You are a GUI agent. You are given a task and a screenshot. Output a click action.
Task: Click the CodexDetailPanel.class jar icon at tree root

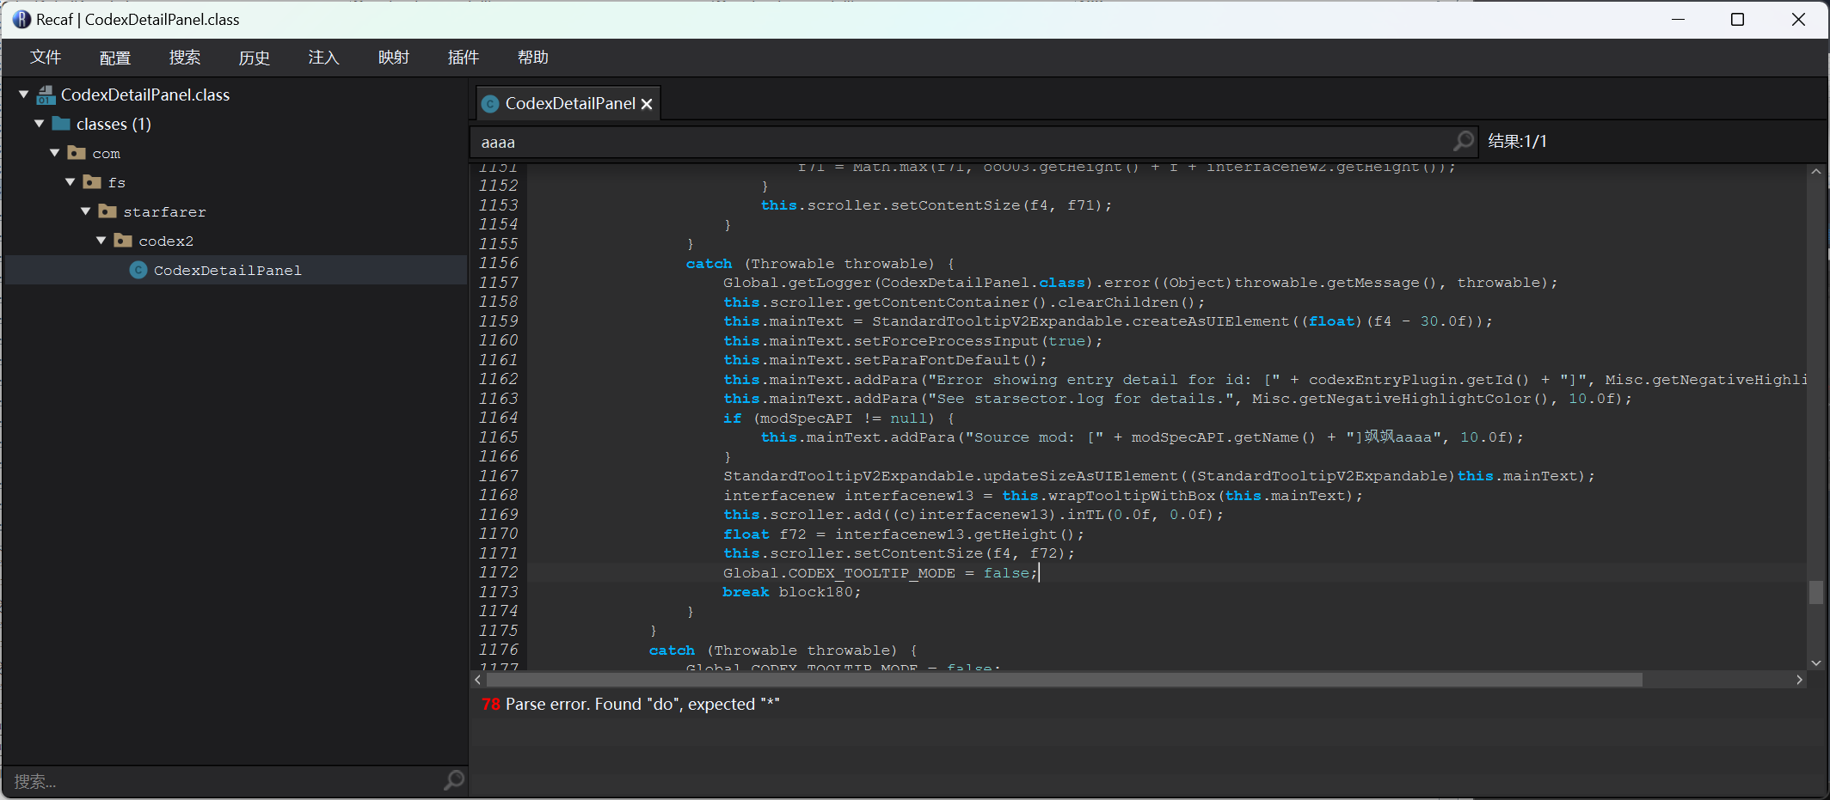(46, 95)
